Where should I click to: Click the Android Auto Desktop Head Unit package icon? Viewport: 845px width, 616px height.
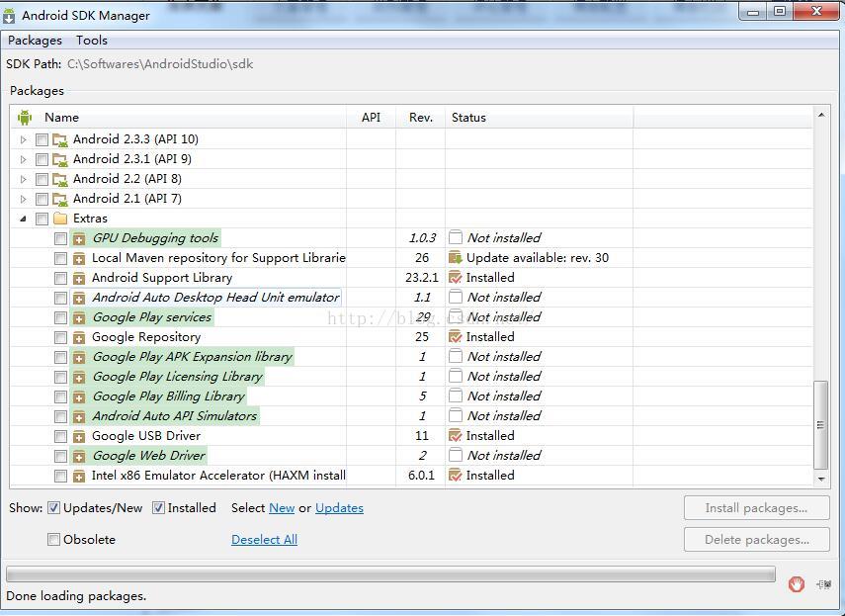point(79,298)
